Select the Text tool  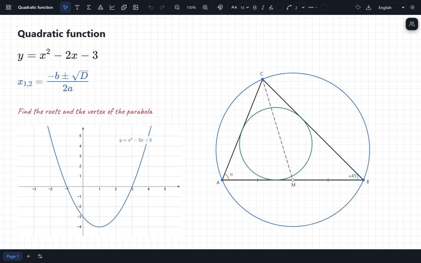tap(77, 7)
